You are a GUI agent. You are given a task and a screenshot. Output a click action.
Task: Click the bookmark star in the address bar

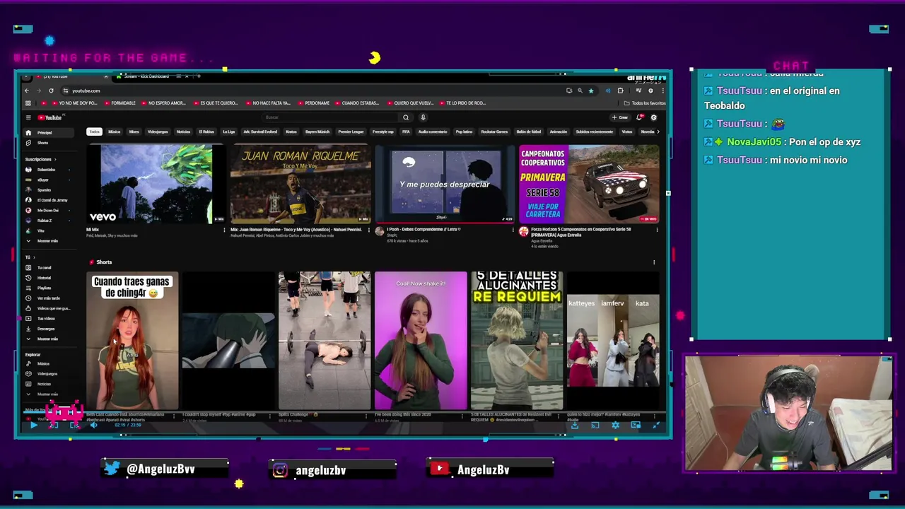(591, 90)
